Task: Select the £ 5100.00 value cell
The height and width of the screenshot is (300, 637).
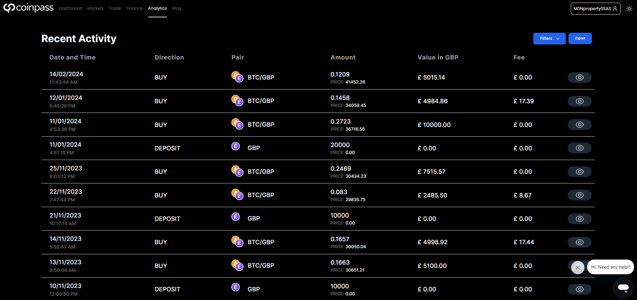Action: coord(432,266)
